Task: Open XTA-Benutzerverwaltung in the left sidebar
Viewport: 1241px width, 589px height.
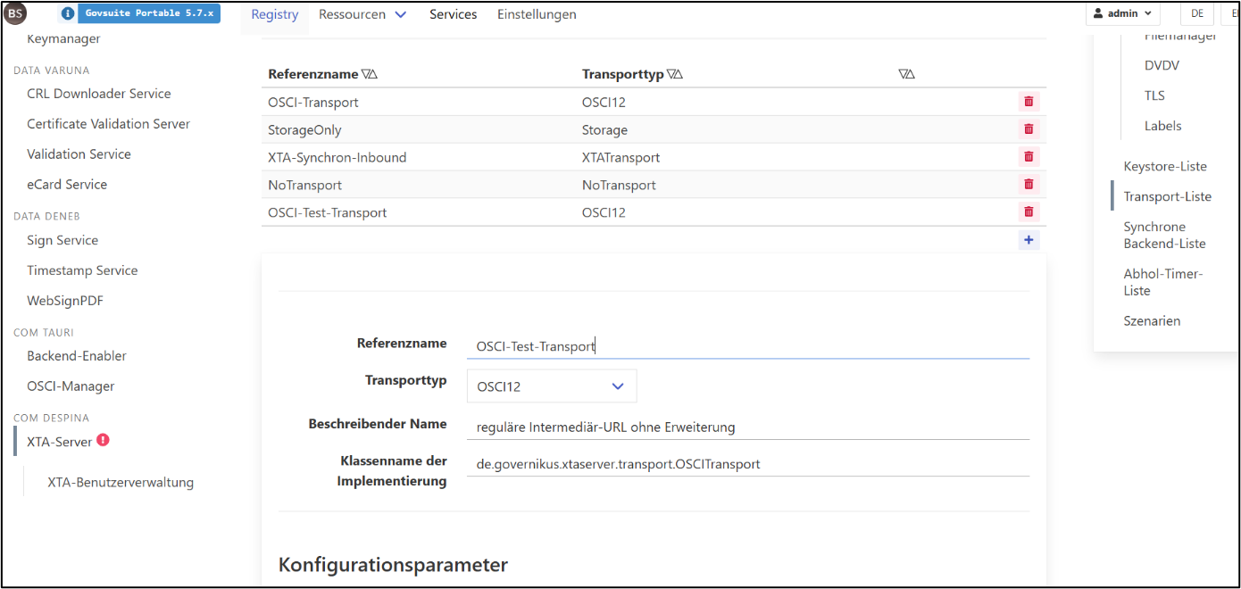Action: 121,482
